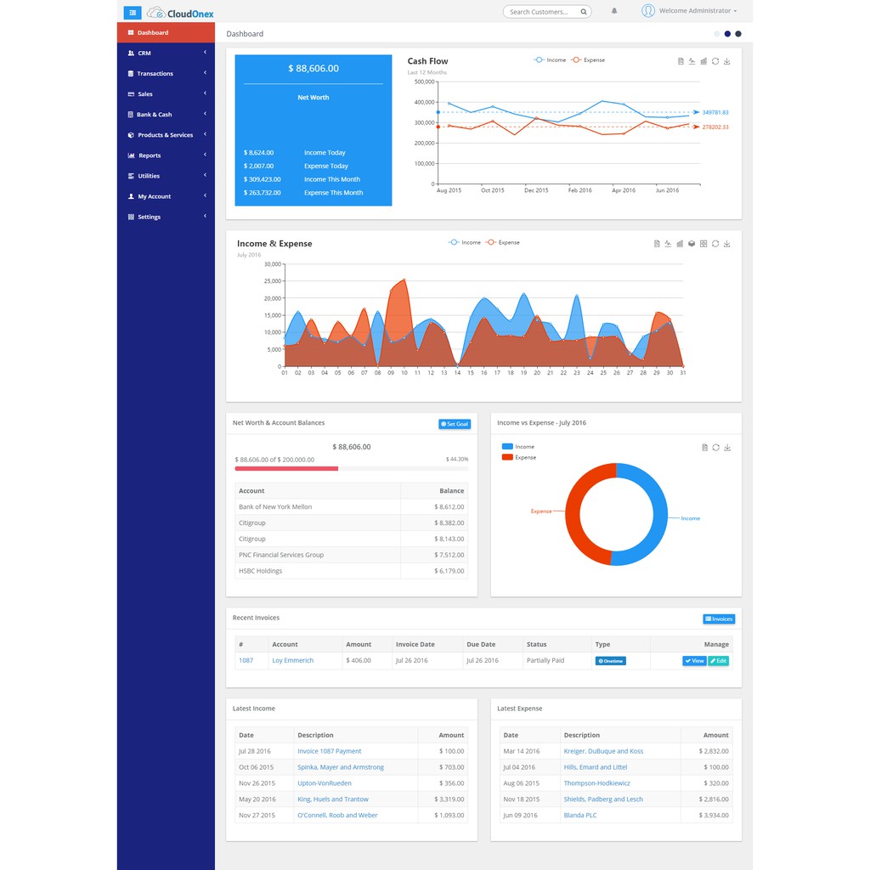This screenshot has width=870, height=870.
Task: Open Loy Emmerich account link
Action: pos(293,660)
